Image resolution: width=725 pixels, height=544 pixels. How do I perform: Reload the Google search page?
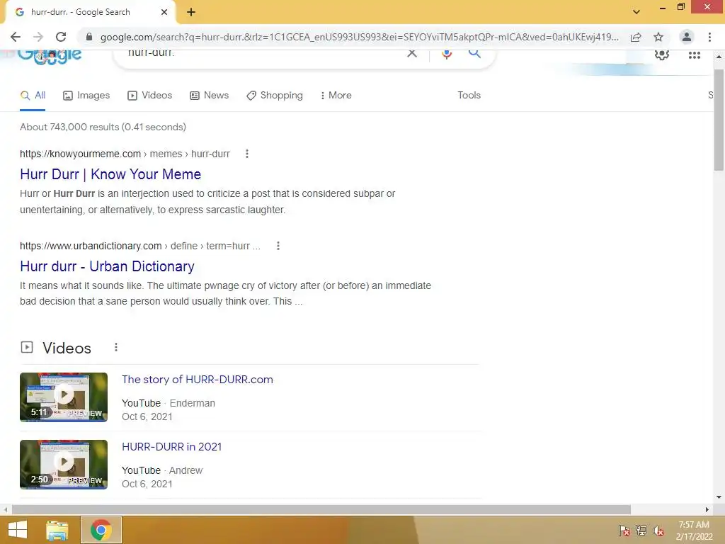61,37
